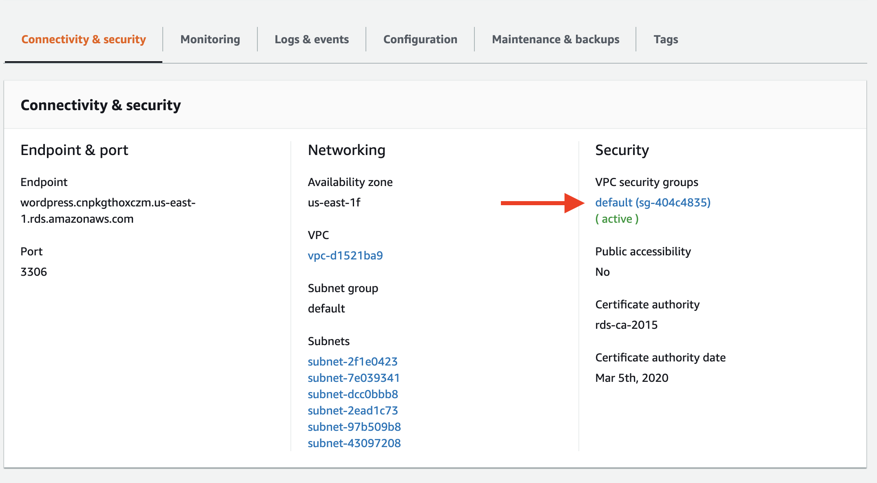Open the default (sg-404c4835) security group link
The width and height of the screenshot is (877, 483).
pyautogui.click(x=653, y=202)
